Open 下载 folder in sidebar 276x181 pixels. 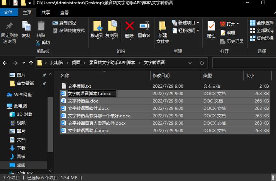pos(18,148)
